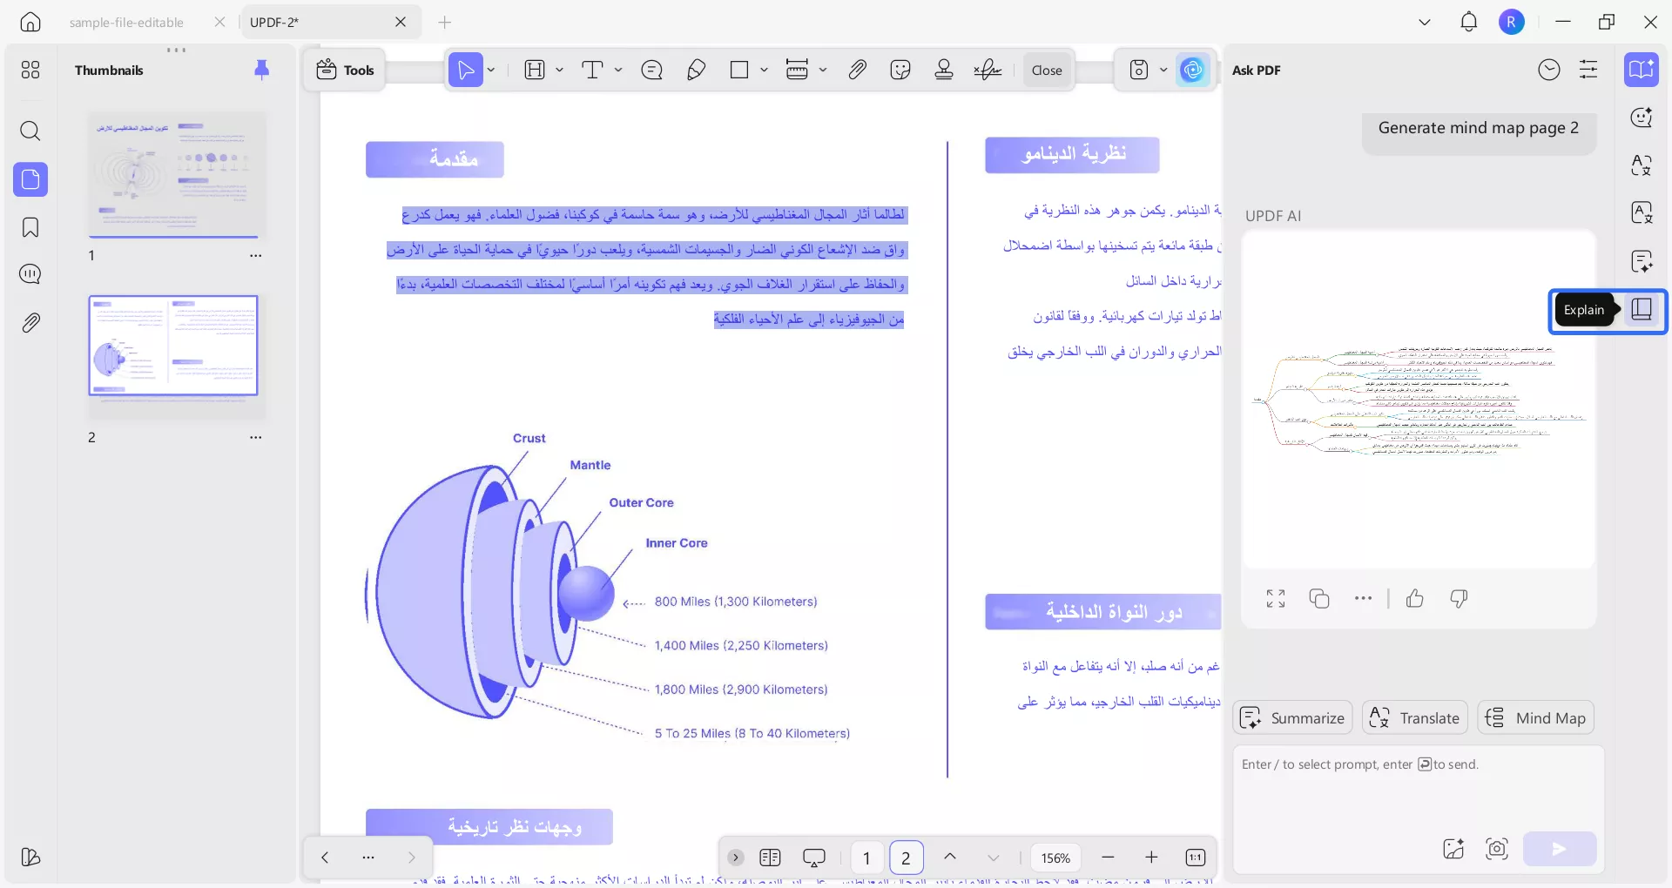Give thumbs down to AI response

click(x=1459, y=598)
